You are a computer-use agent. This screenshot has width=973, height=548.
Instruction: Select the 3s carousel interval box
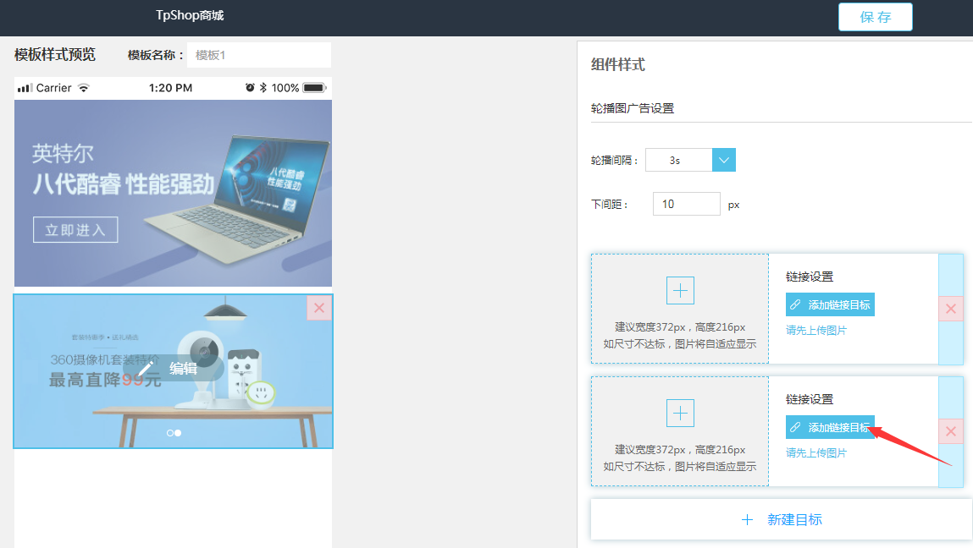click(678, 160)
